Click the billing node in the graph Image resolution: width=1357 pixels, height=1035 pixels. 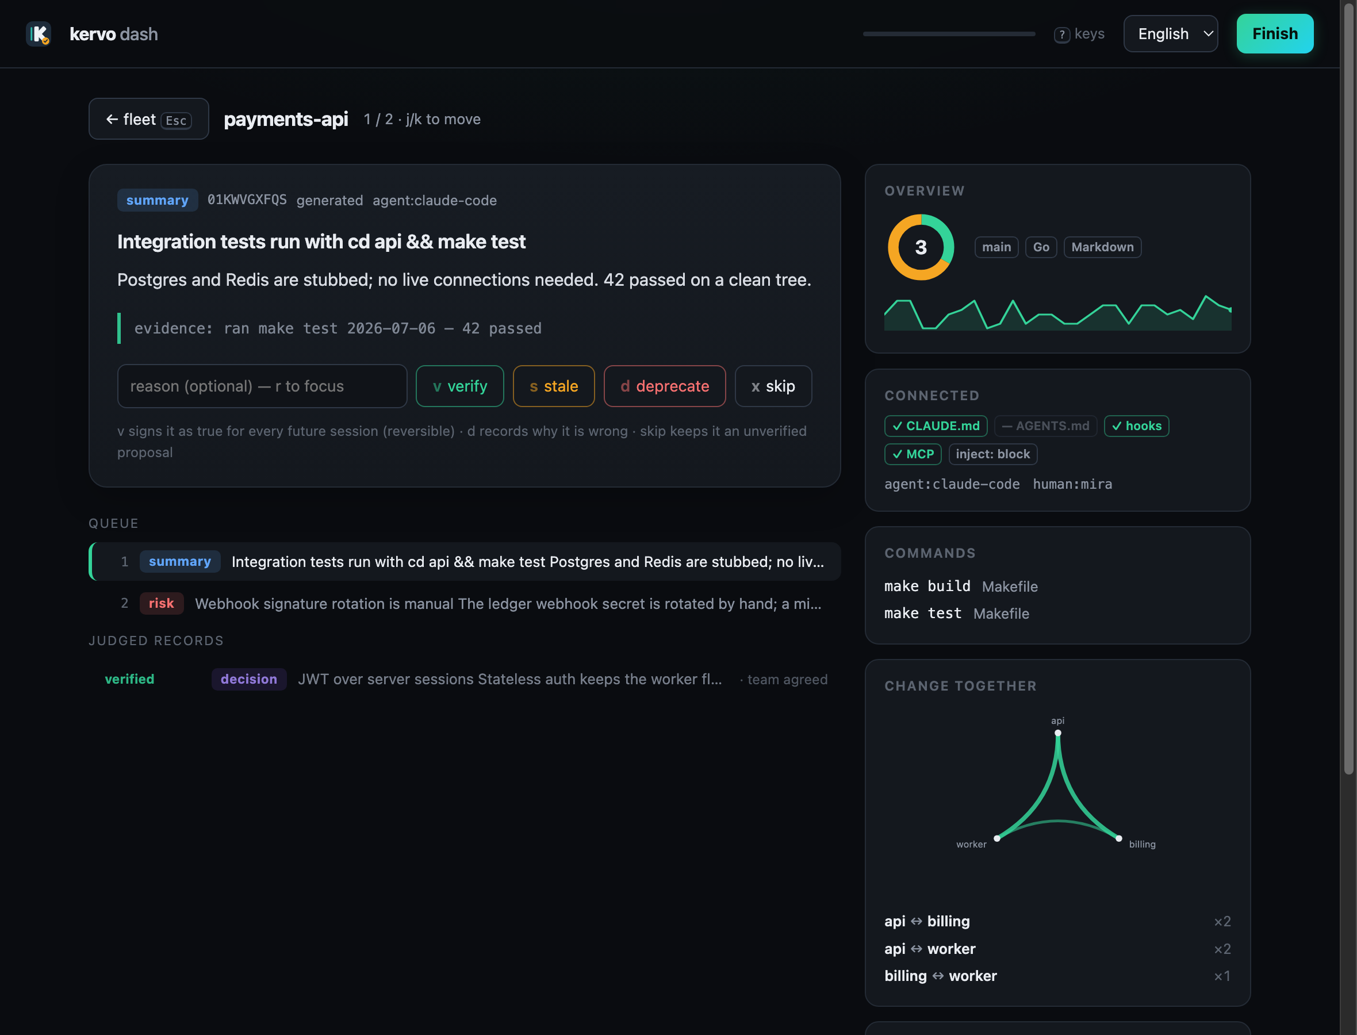click(x=1118, y=838)
